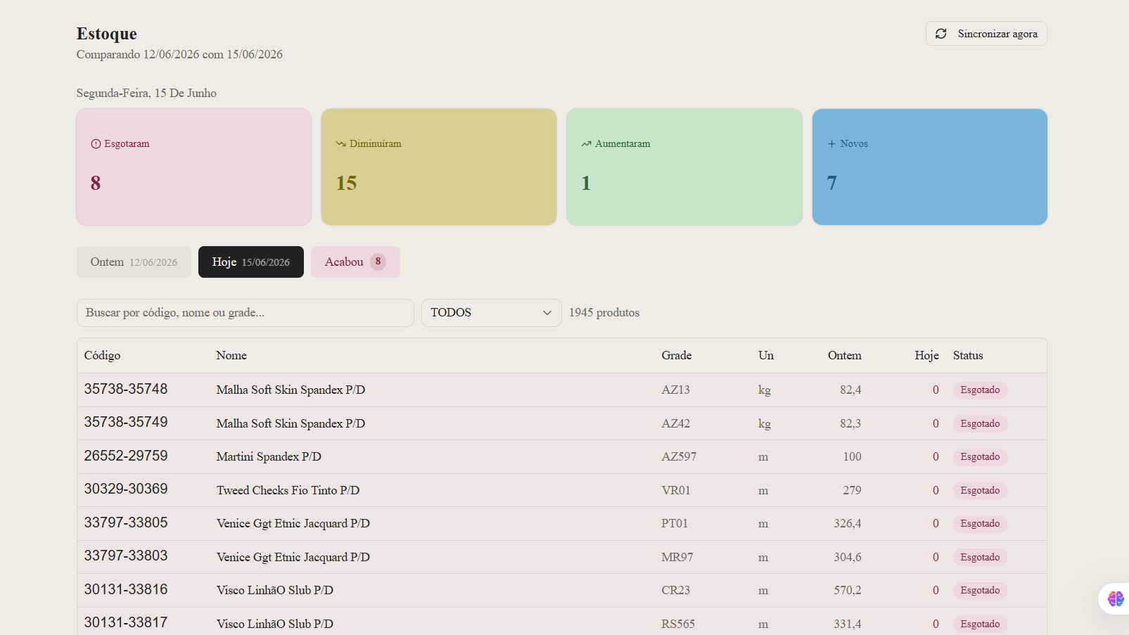The image size is (1129, 635).
Task: Click product code 30131-33816
Action: (126, 589)
